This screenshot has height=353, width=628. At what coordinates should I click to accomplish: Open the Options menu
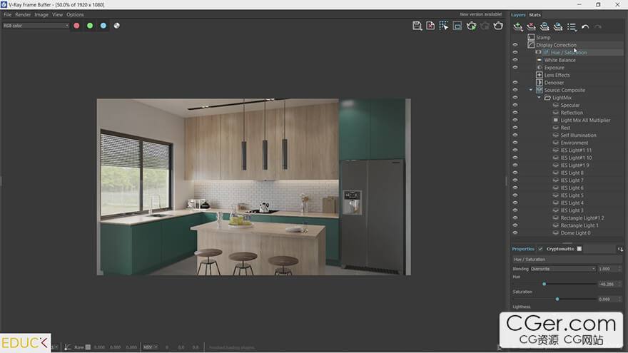(x=75, y=14)
